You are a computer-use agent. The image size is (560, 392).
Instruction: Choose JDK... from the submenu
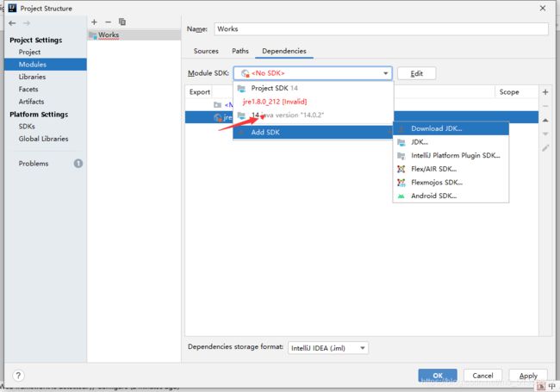point(451,142)
